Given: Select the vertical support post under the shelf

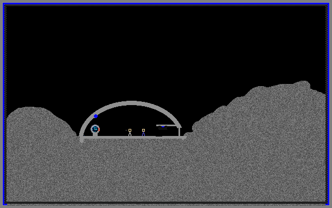Looking at the screenshot, I should (180, 132).
